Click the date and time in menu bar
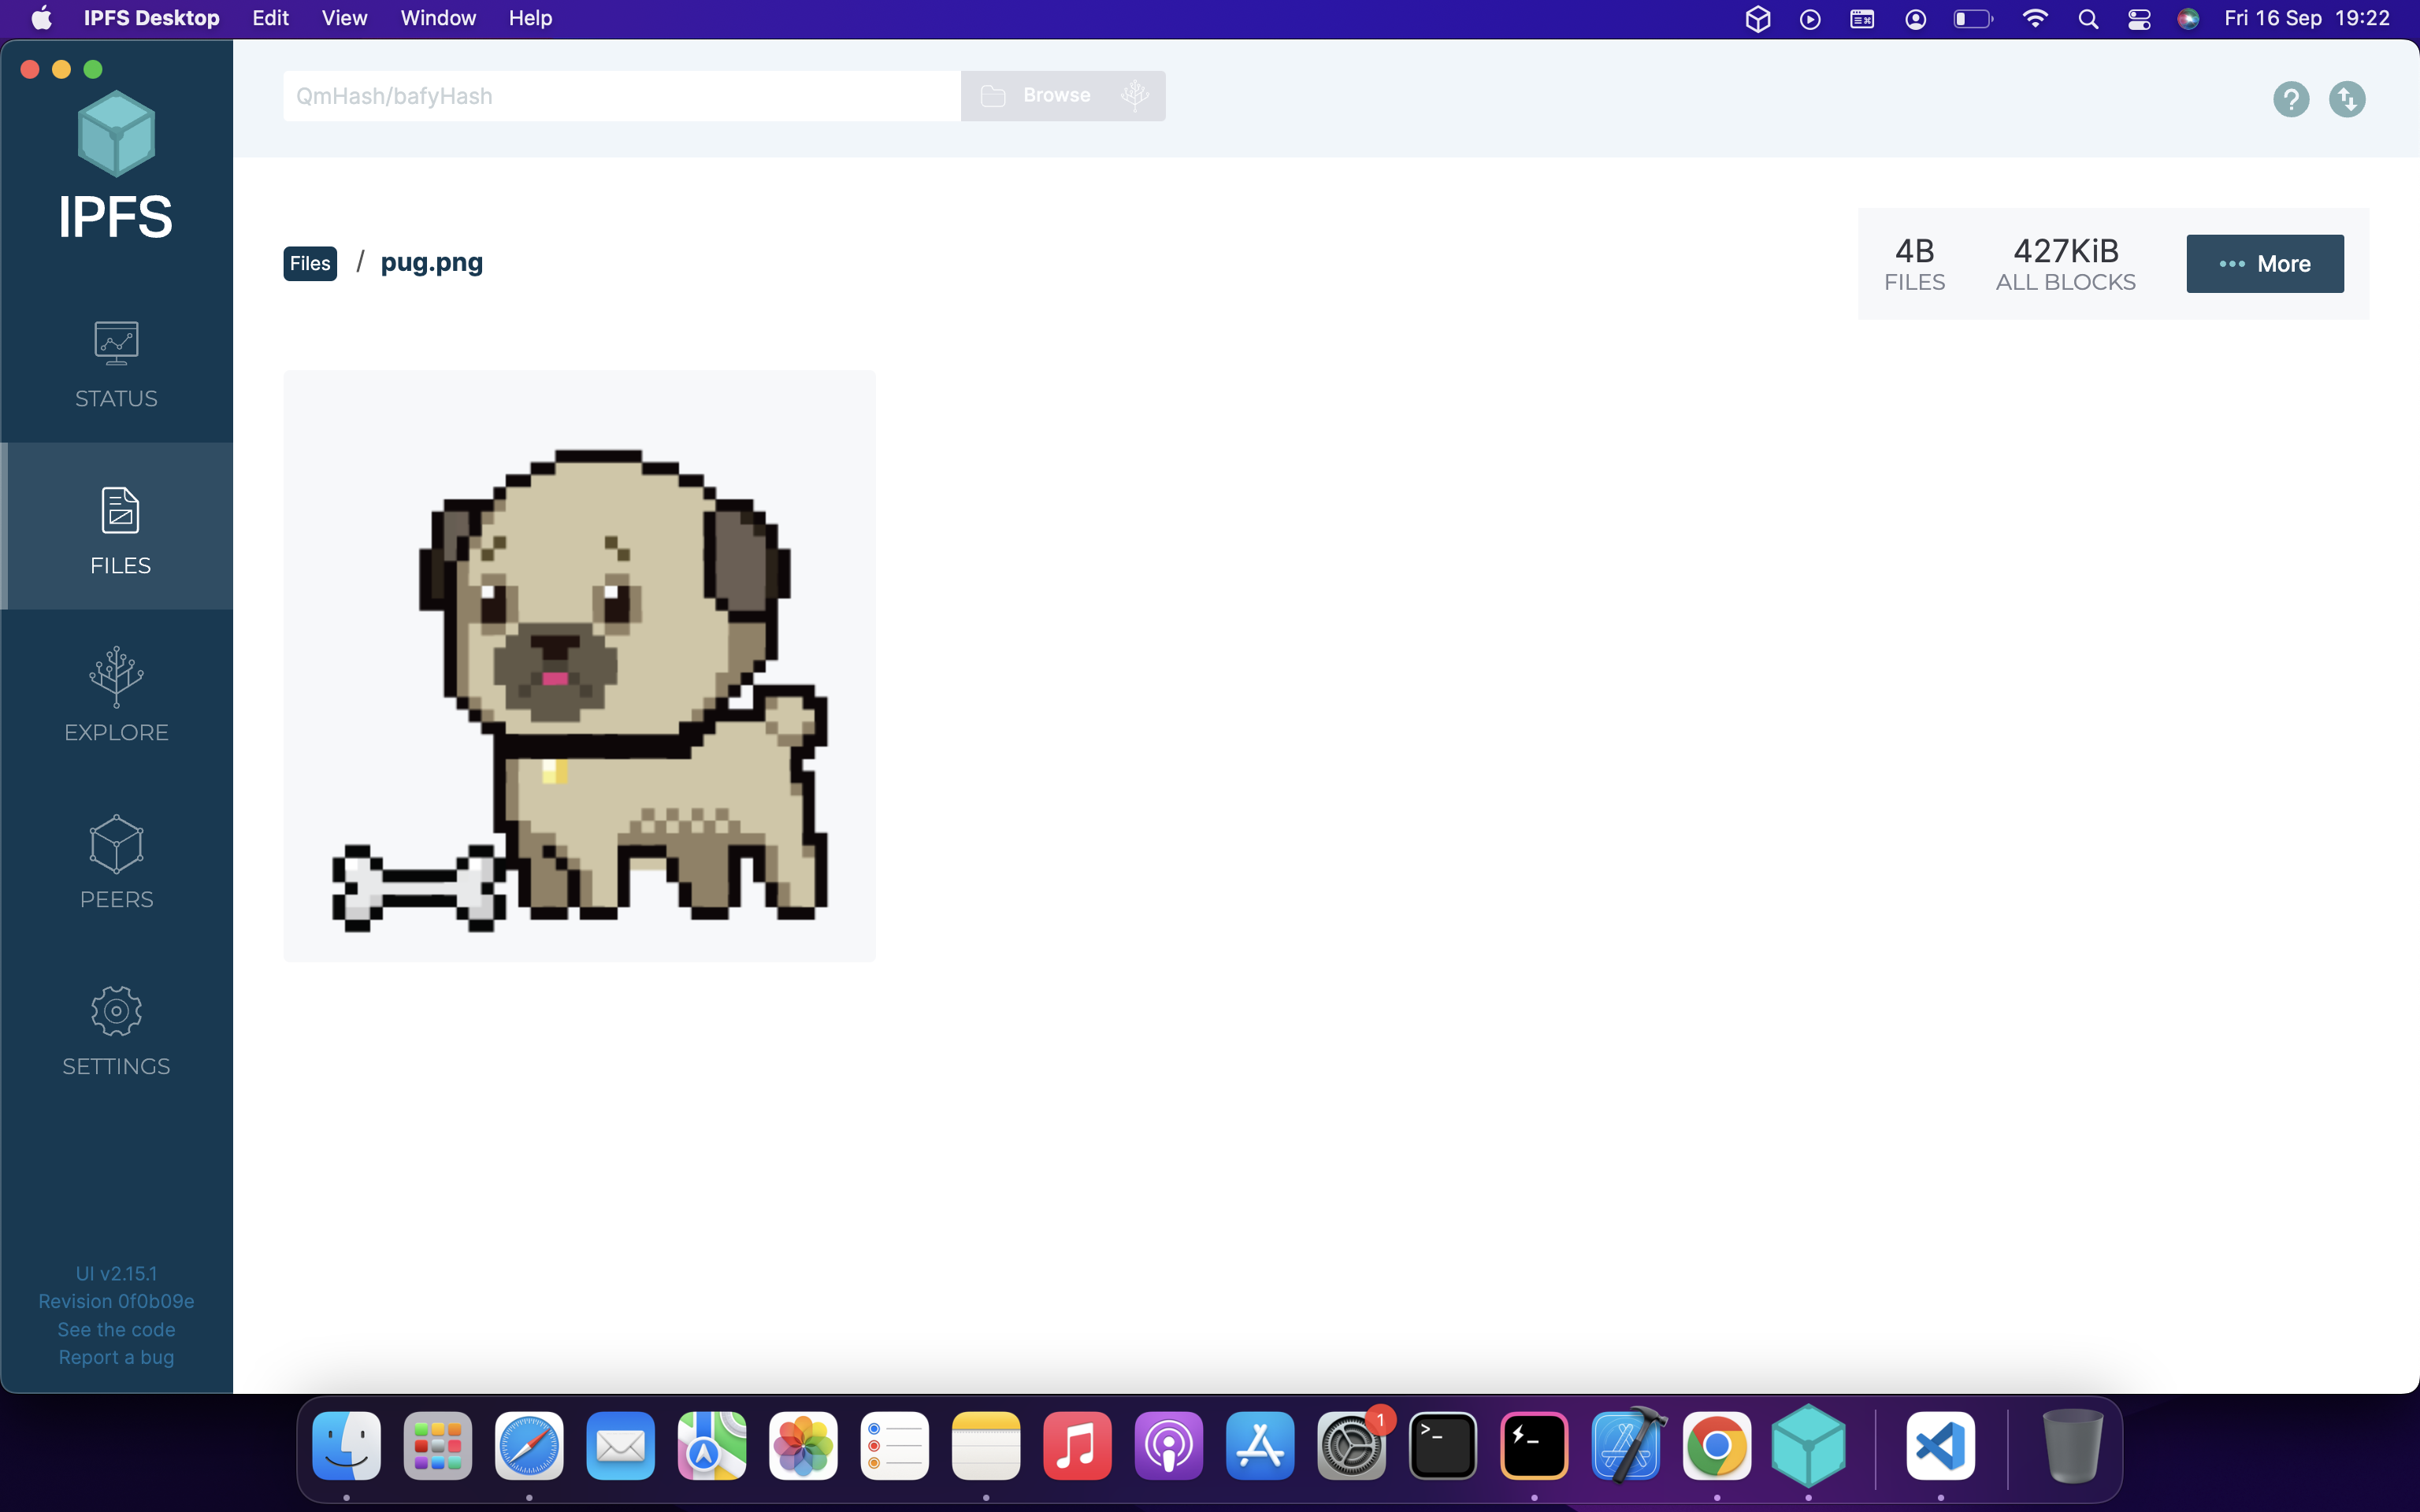The width and height of the screenshot is (2420, 1512). (x=2307, y=18)
